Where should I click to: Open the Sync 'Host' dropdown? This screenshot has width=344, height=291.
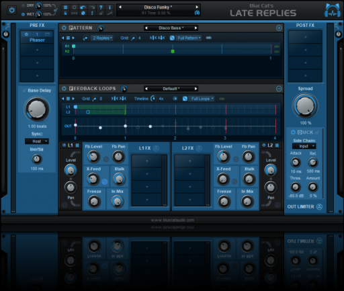pos(37,141)
